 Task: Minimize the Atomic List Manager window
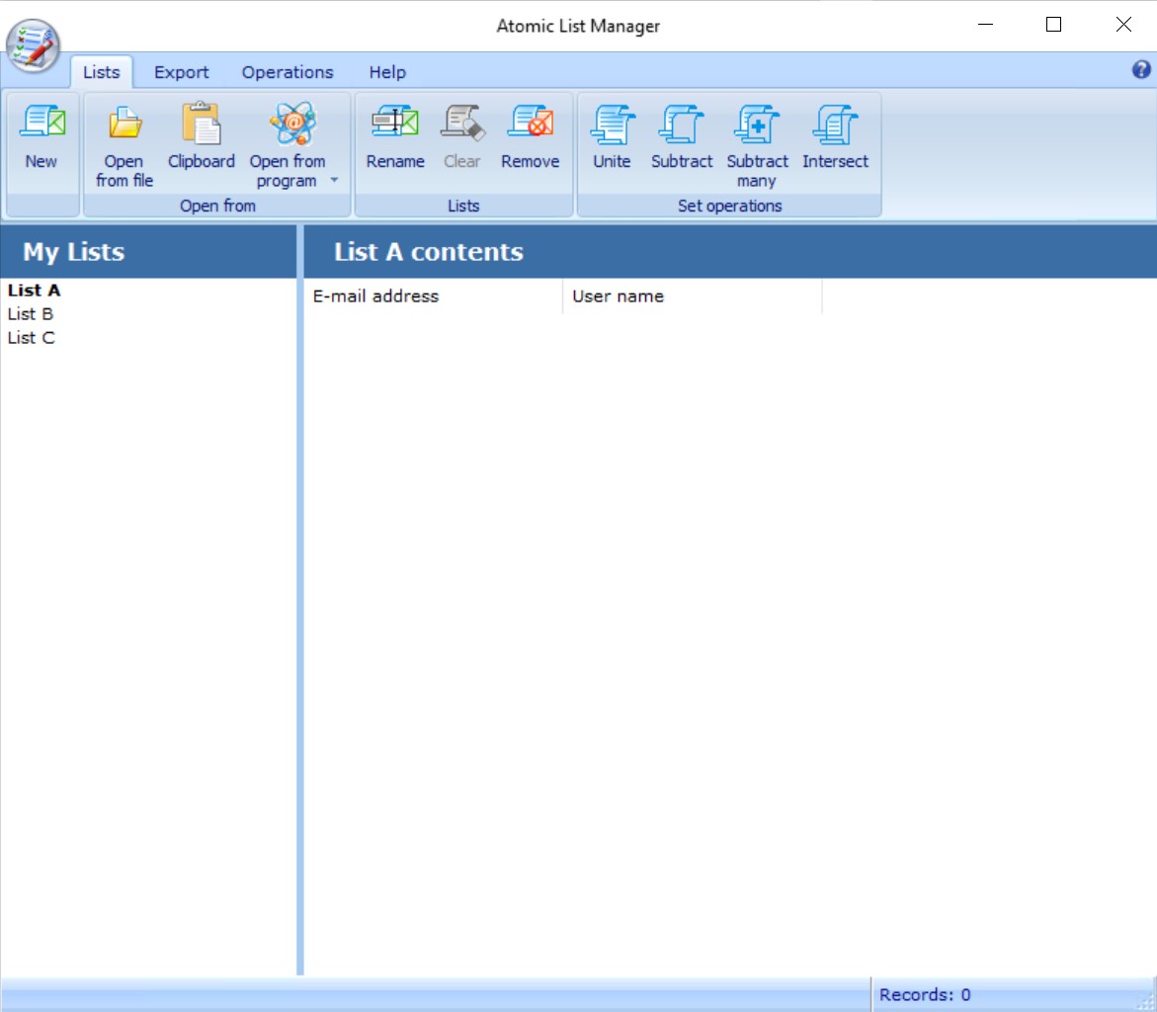click(x=985, y=25)
